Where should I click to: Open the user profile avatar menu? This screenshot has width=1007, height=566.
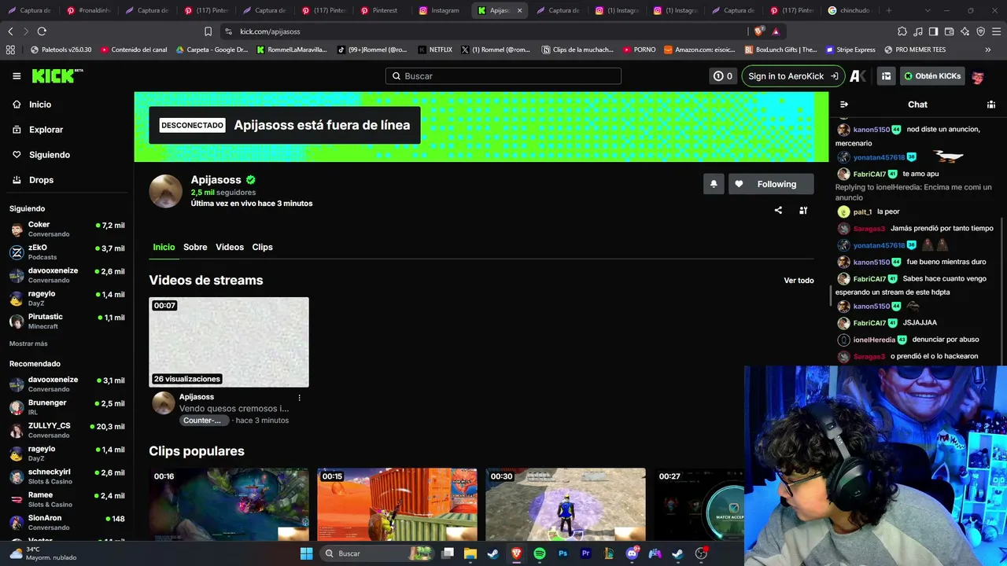[x=978, y=77]
